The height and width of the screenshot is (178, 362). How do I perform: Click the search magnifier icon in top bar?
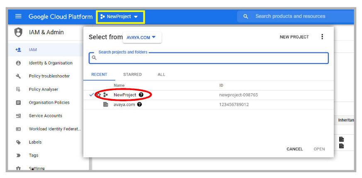click(x=245, y=17)
